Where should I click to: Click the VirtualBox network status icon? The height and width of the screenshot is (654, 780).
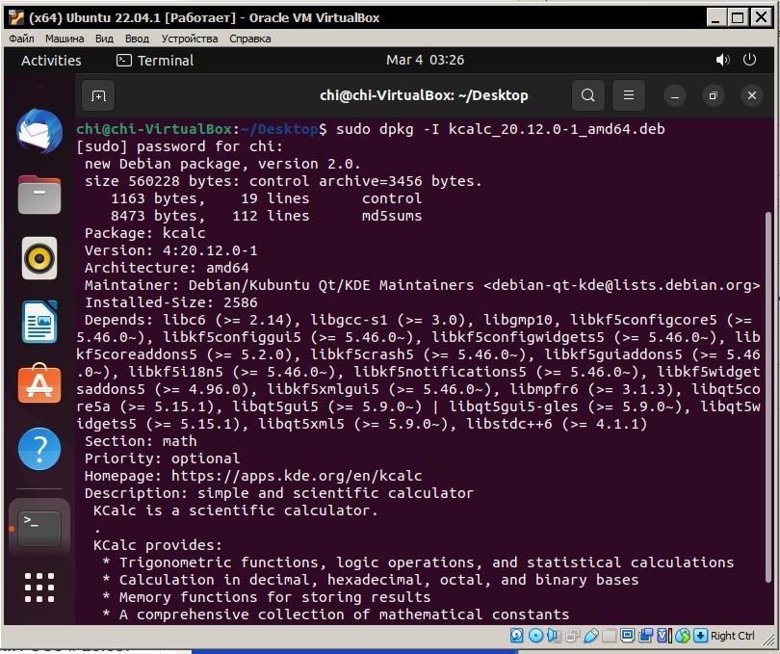573,636
